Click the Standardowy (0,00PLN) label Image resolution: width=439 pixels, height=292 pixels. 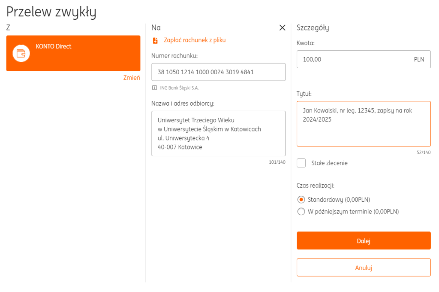tap(339, 200)
